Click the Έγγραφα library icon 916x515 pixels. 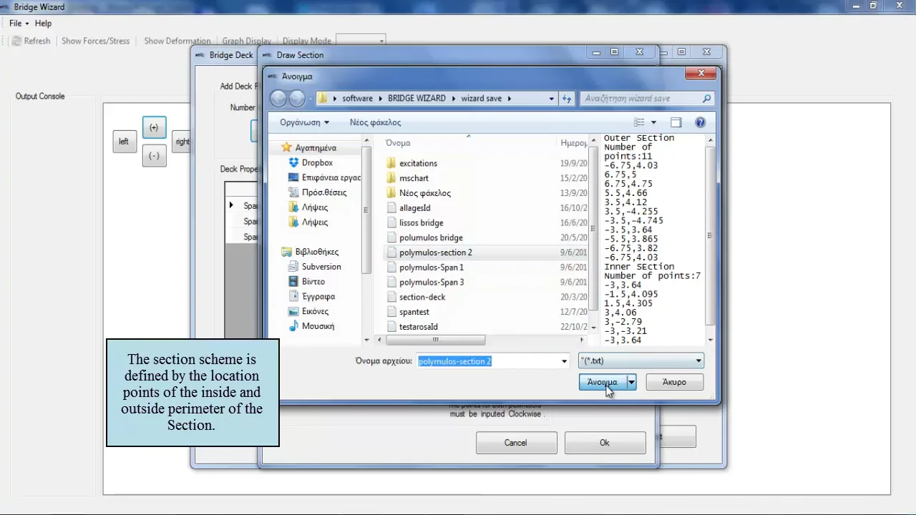(293, 296)
